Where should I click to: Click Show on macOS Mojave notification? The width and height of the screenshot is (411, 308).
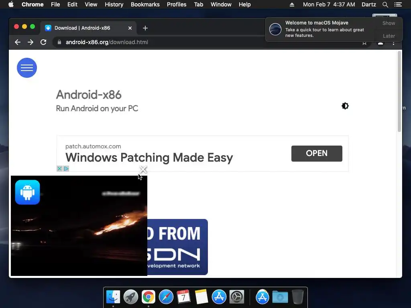[x=389, y=23]
